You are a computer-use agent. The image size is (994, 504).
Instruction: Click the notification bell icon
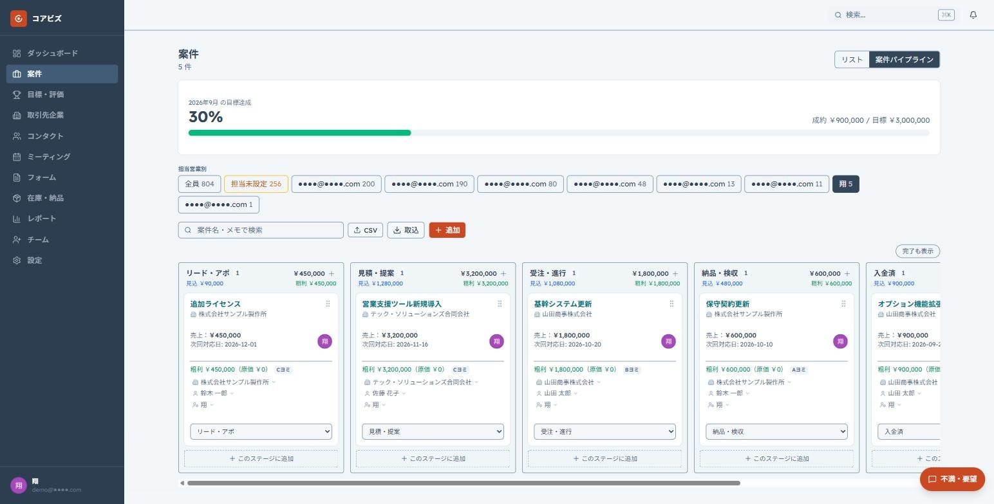point(973,15)
